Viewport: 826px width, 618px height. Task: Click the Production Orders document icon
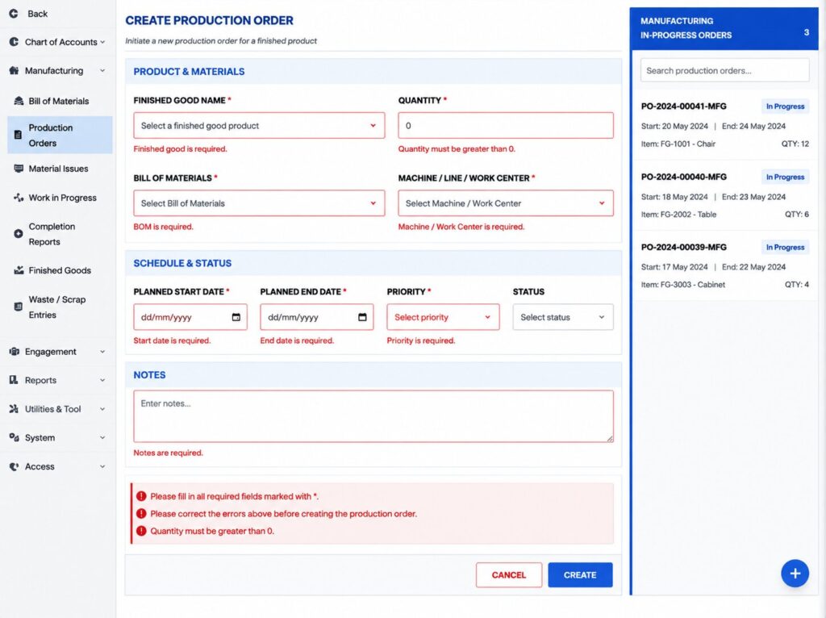[18, 135]
